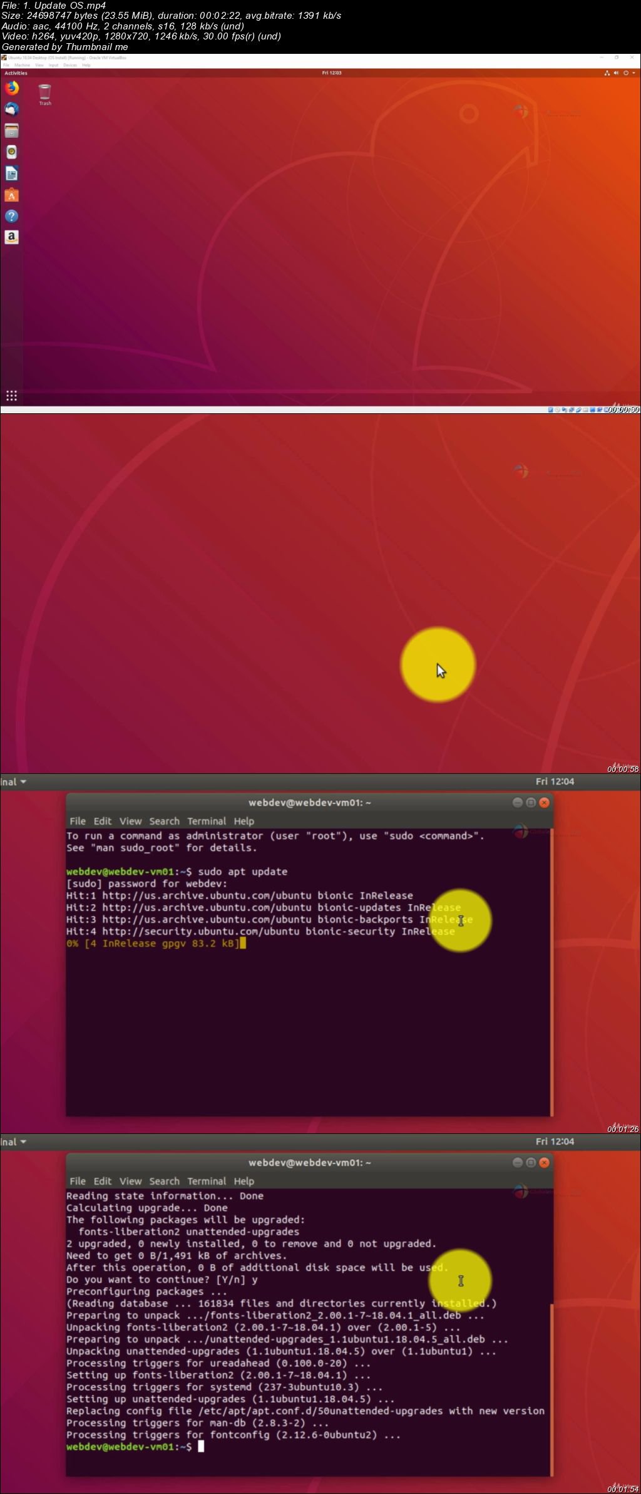
Task: Open Ubuntu Software from the dock
Action: point(11,195)
